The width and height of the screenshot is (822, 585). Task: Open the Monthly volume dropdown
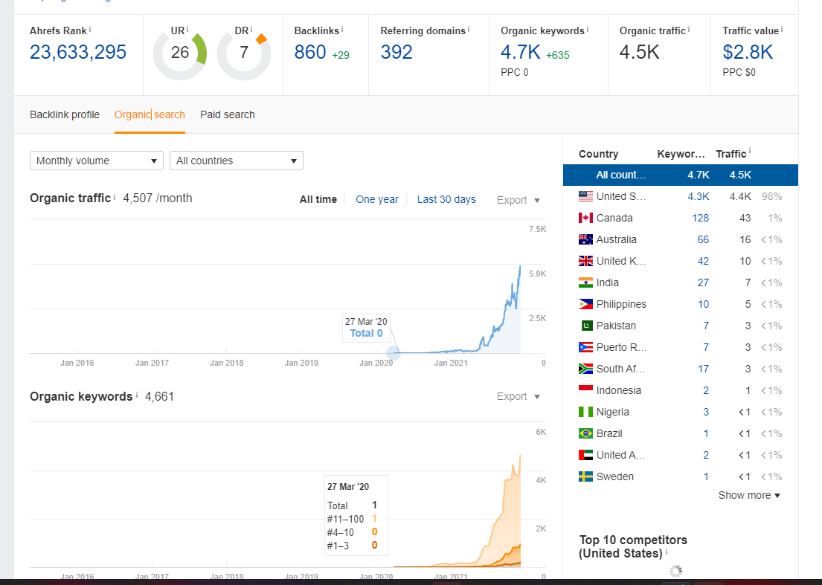(97, 161)
